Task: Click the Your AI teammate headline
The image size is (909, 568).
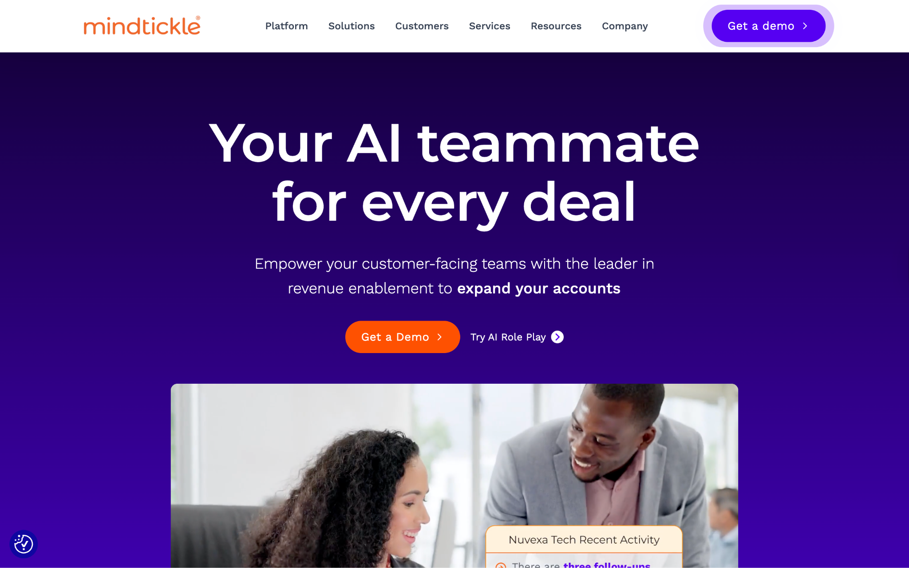Action: pyautogui.click(x=454, y=143)
